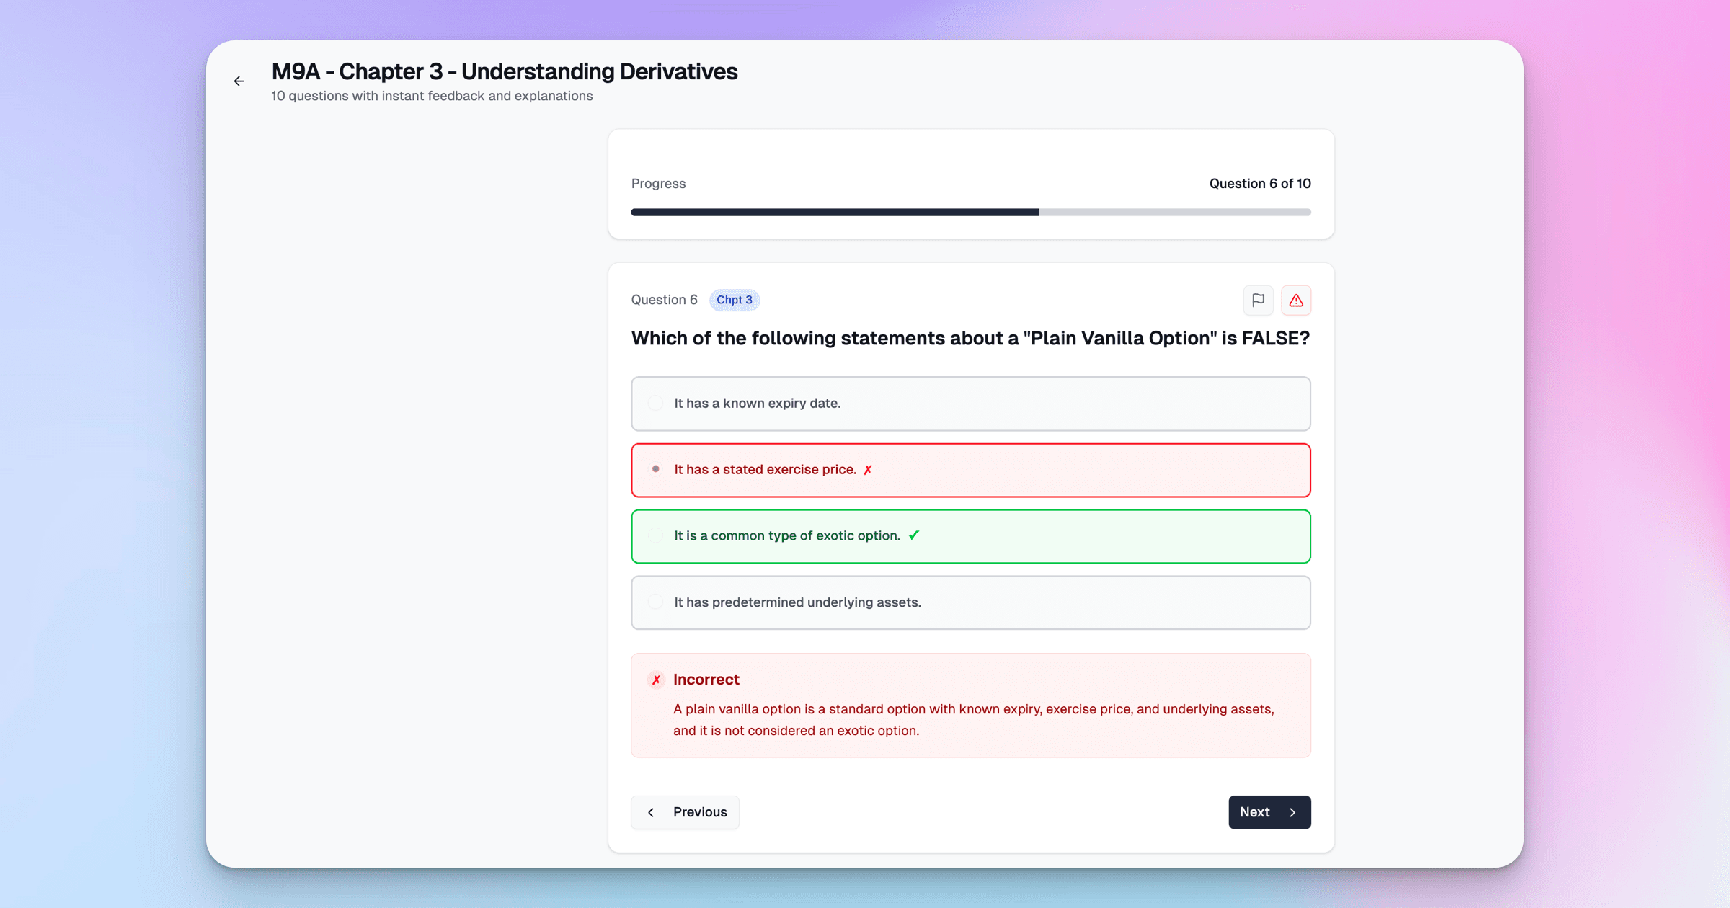Viewport: 1730px width, 908px height.
Task: Click the back arrow beside quiz title
Action: tap(239, 81)
